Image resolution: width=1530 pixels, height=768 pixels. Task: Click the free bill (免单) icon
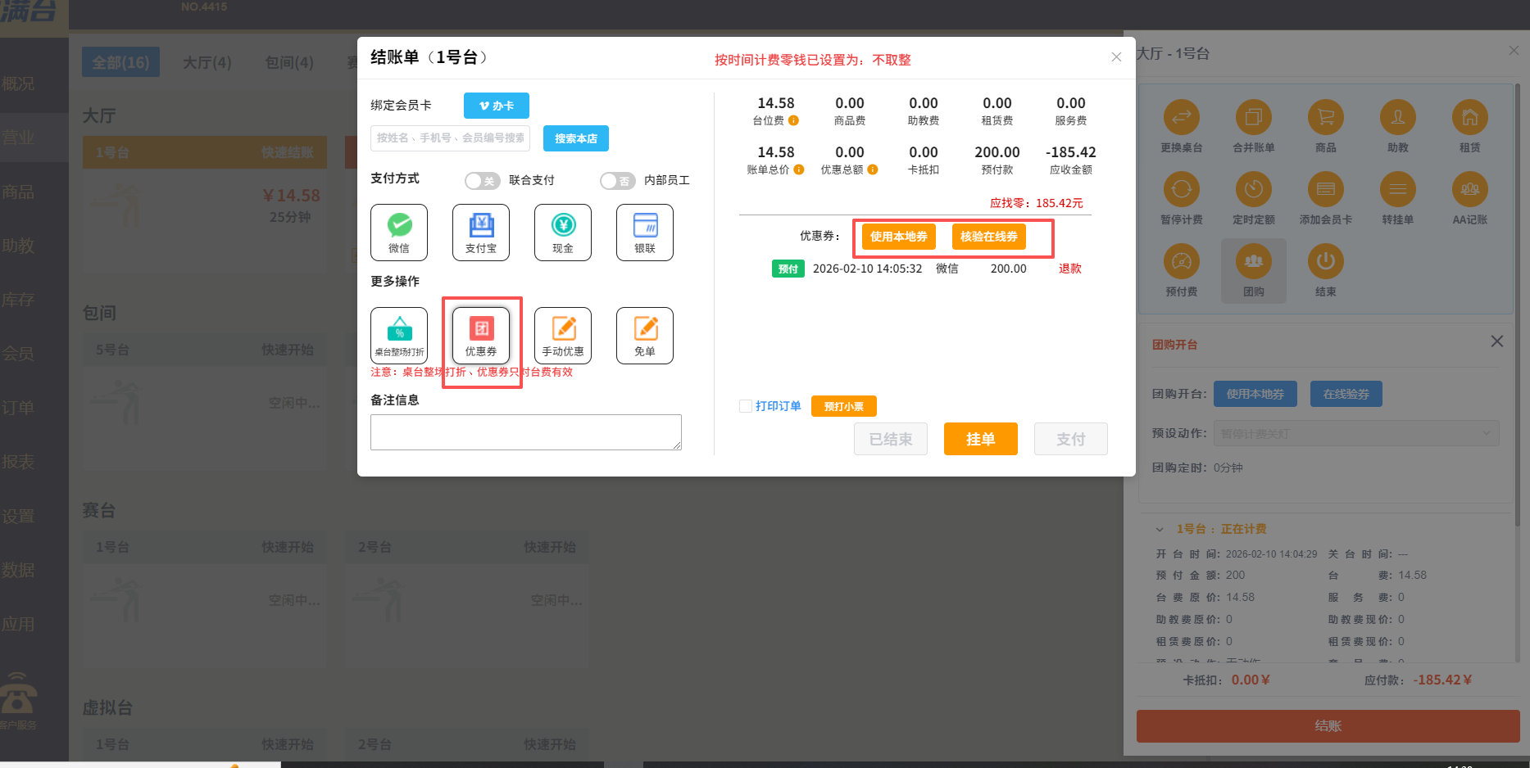coord(645,335)
